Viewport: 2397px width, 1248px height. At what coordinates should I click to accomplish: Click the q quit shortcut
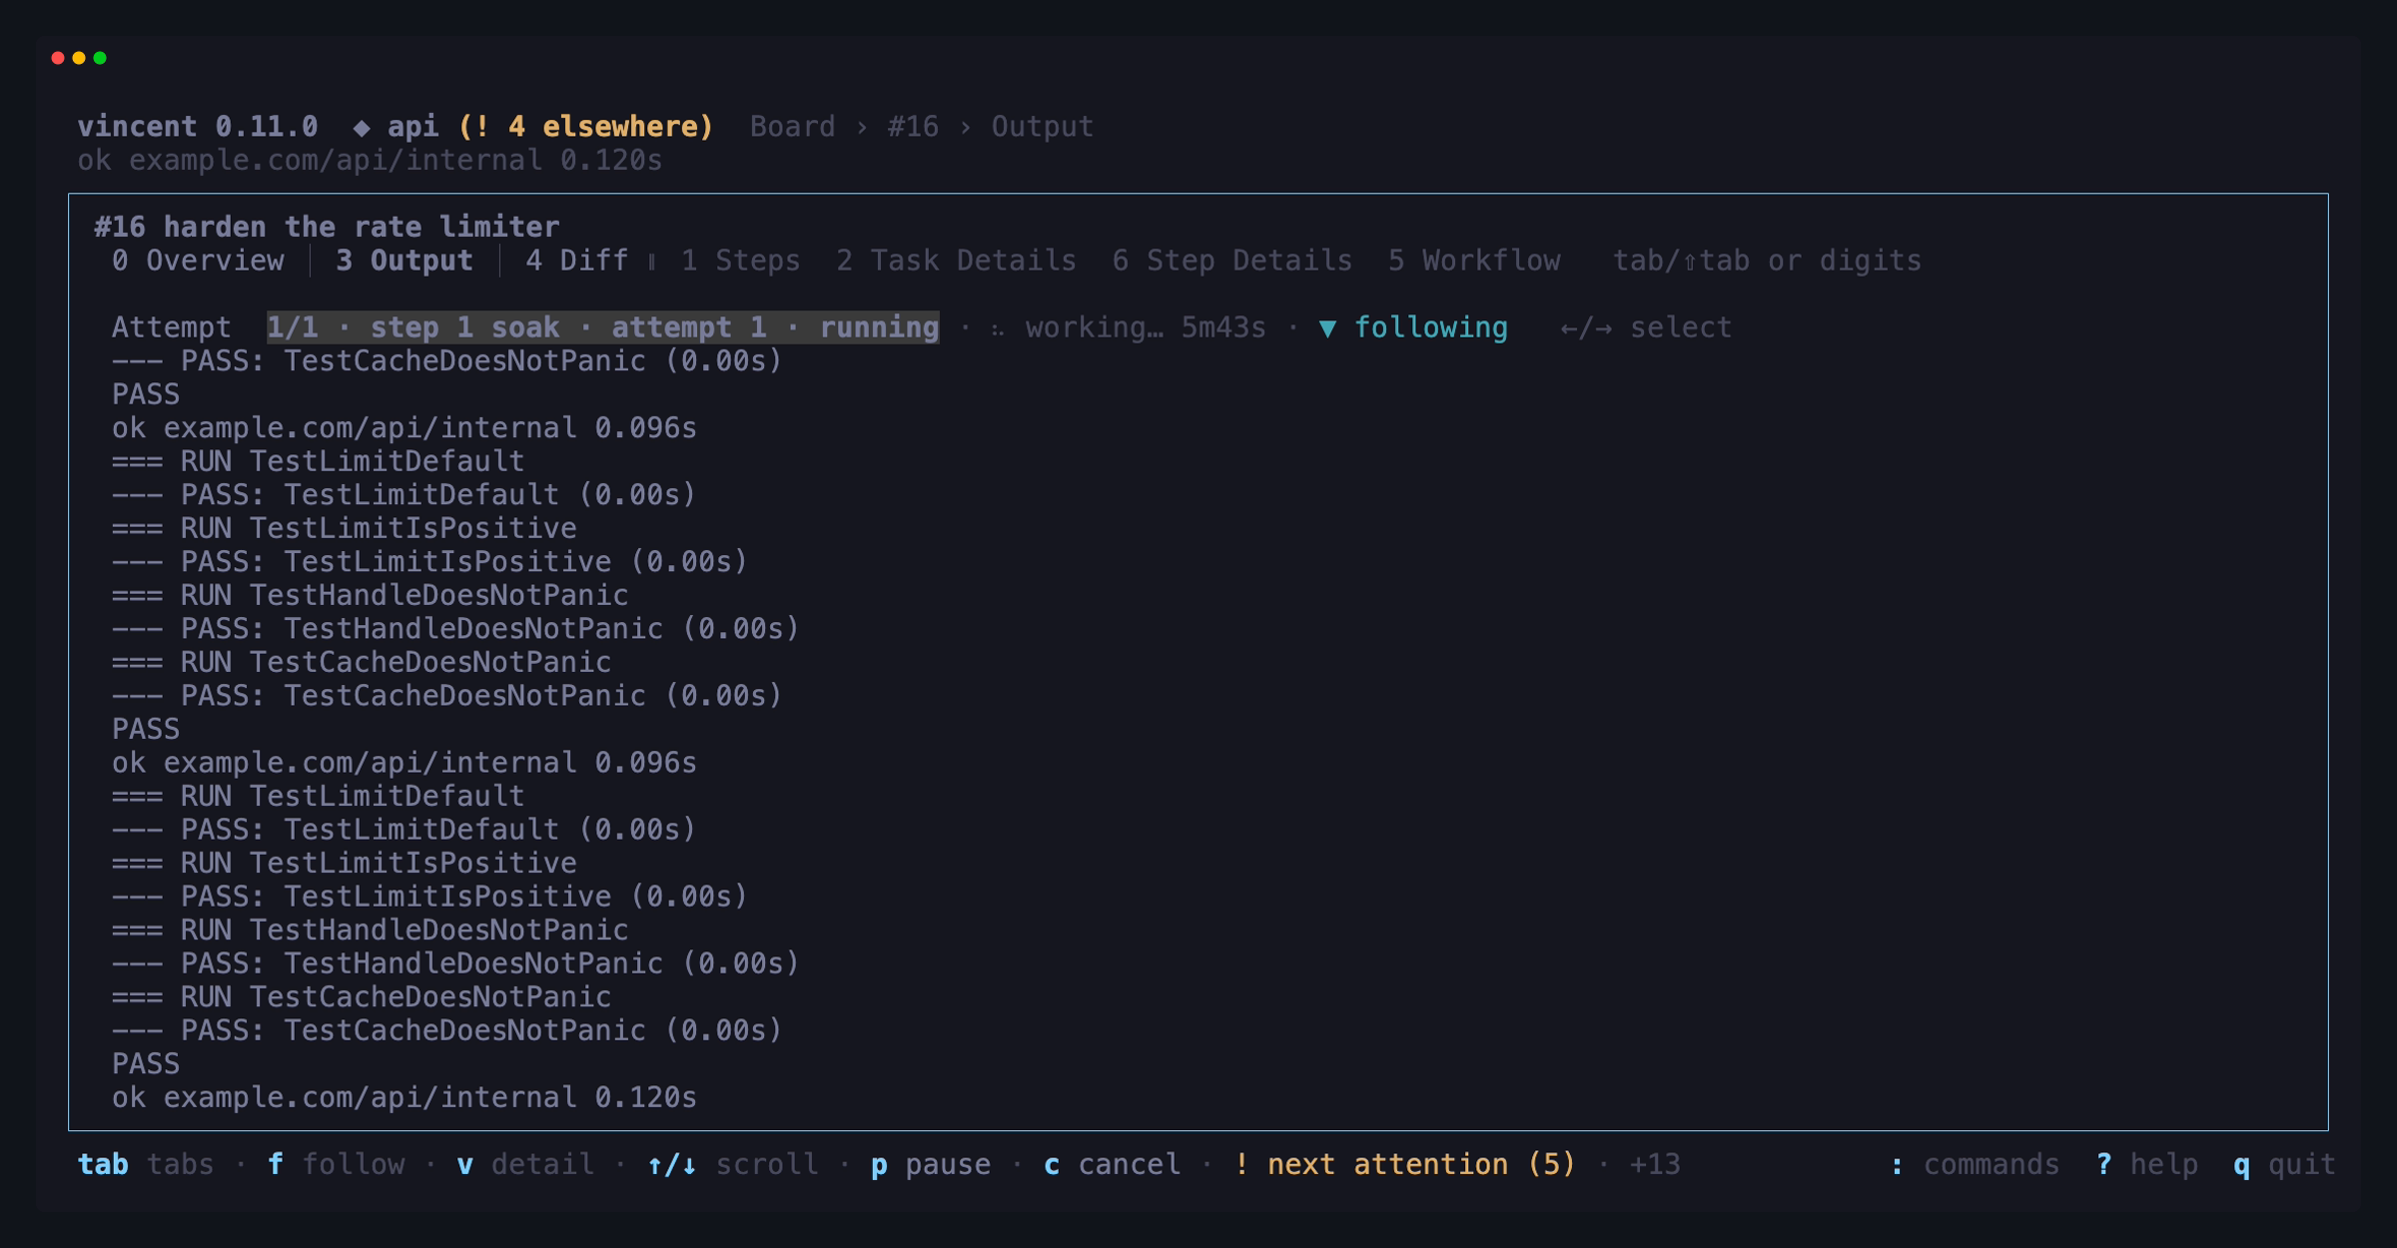click(2285, 1164)
